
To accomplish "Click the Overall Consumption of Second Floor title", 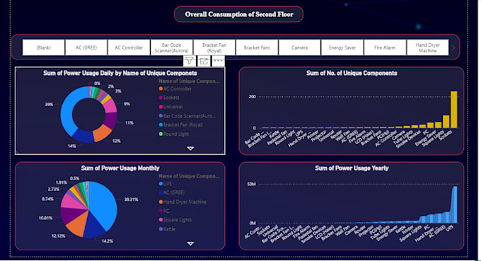I will 239,14.
